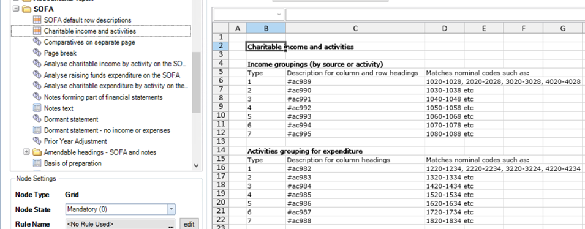Click the '1030-1038 etc' cell
Screen dimensions: 585x229
pos(444,90)
